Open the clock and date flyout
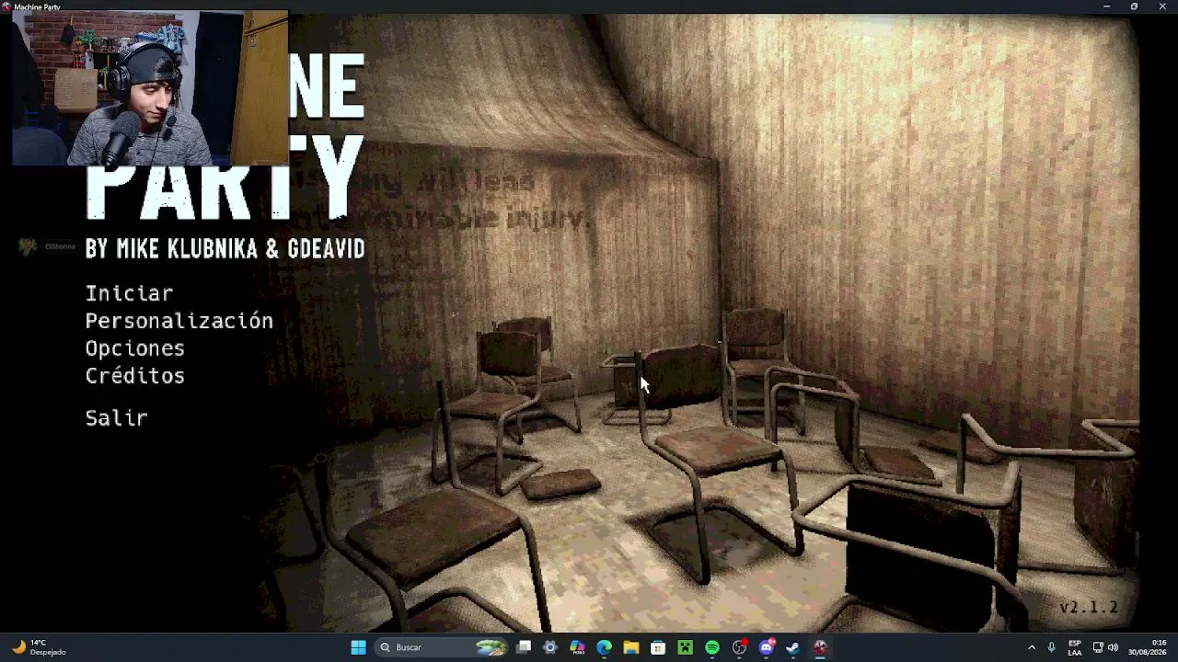The image size is (1178, 662). point(1148,647)
